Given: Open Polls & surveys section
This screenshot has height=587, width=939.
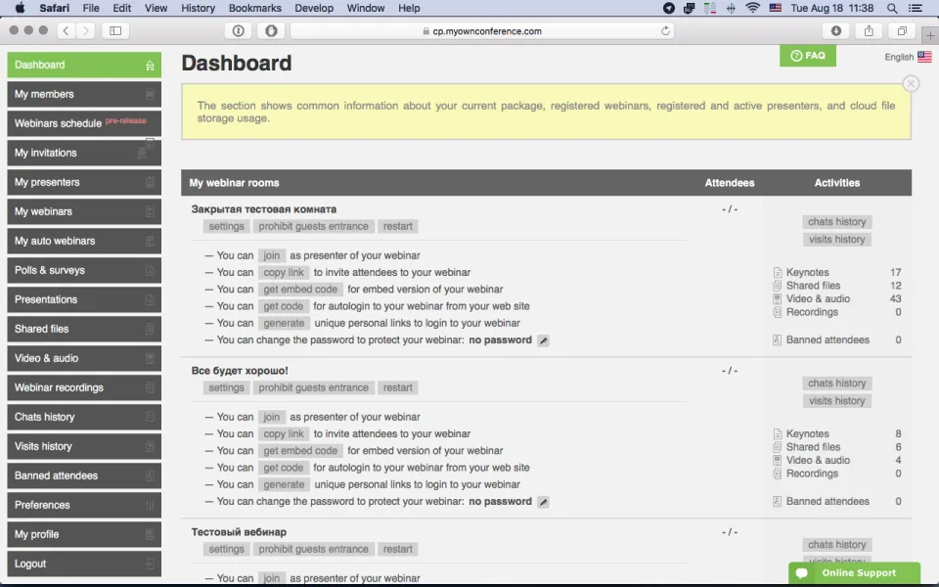Looking at the screenshot, I should tap(84, 270).
